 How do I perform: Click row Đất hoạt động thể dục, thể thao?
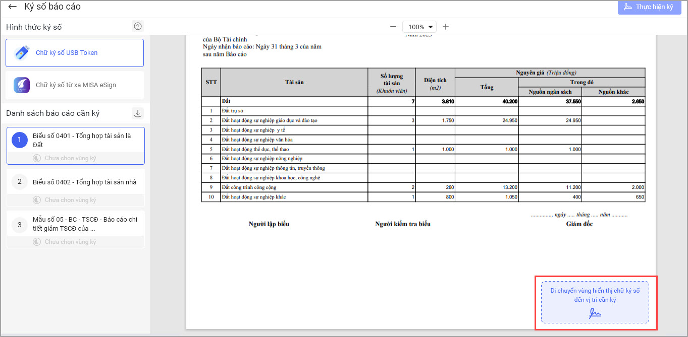tap(423, 149)
